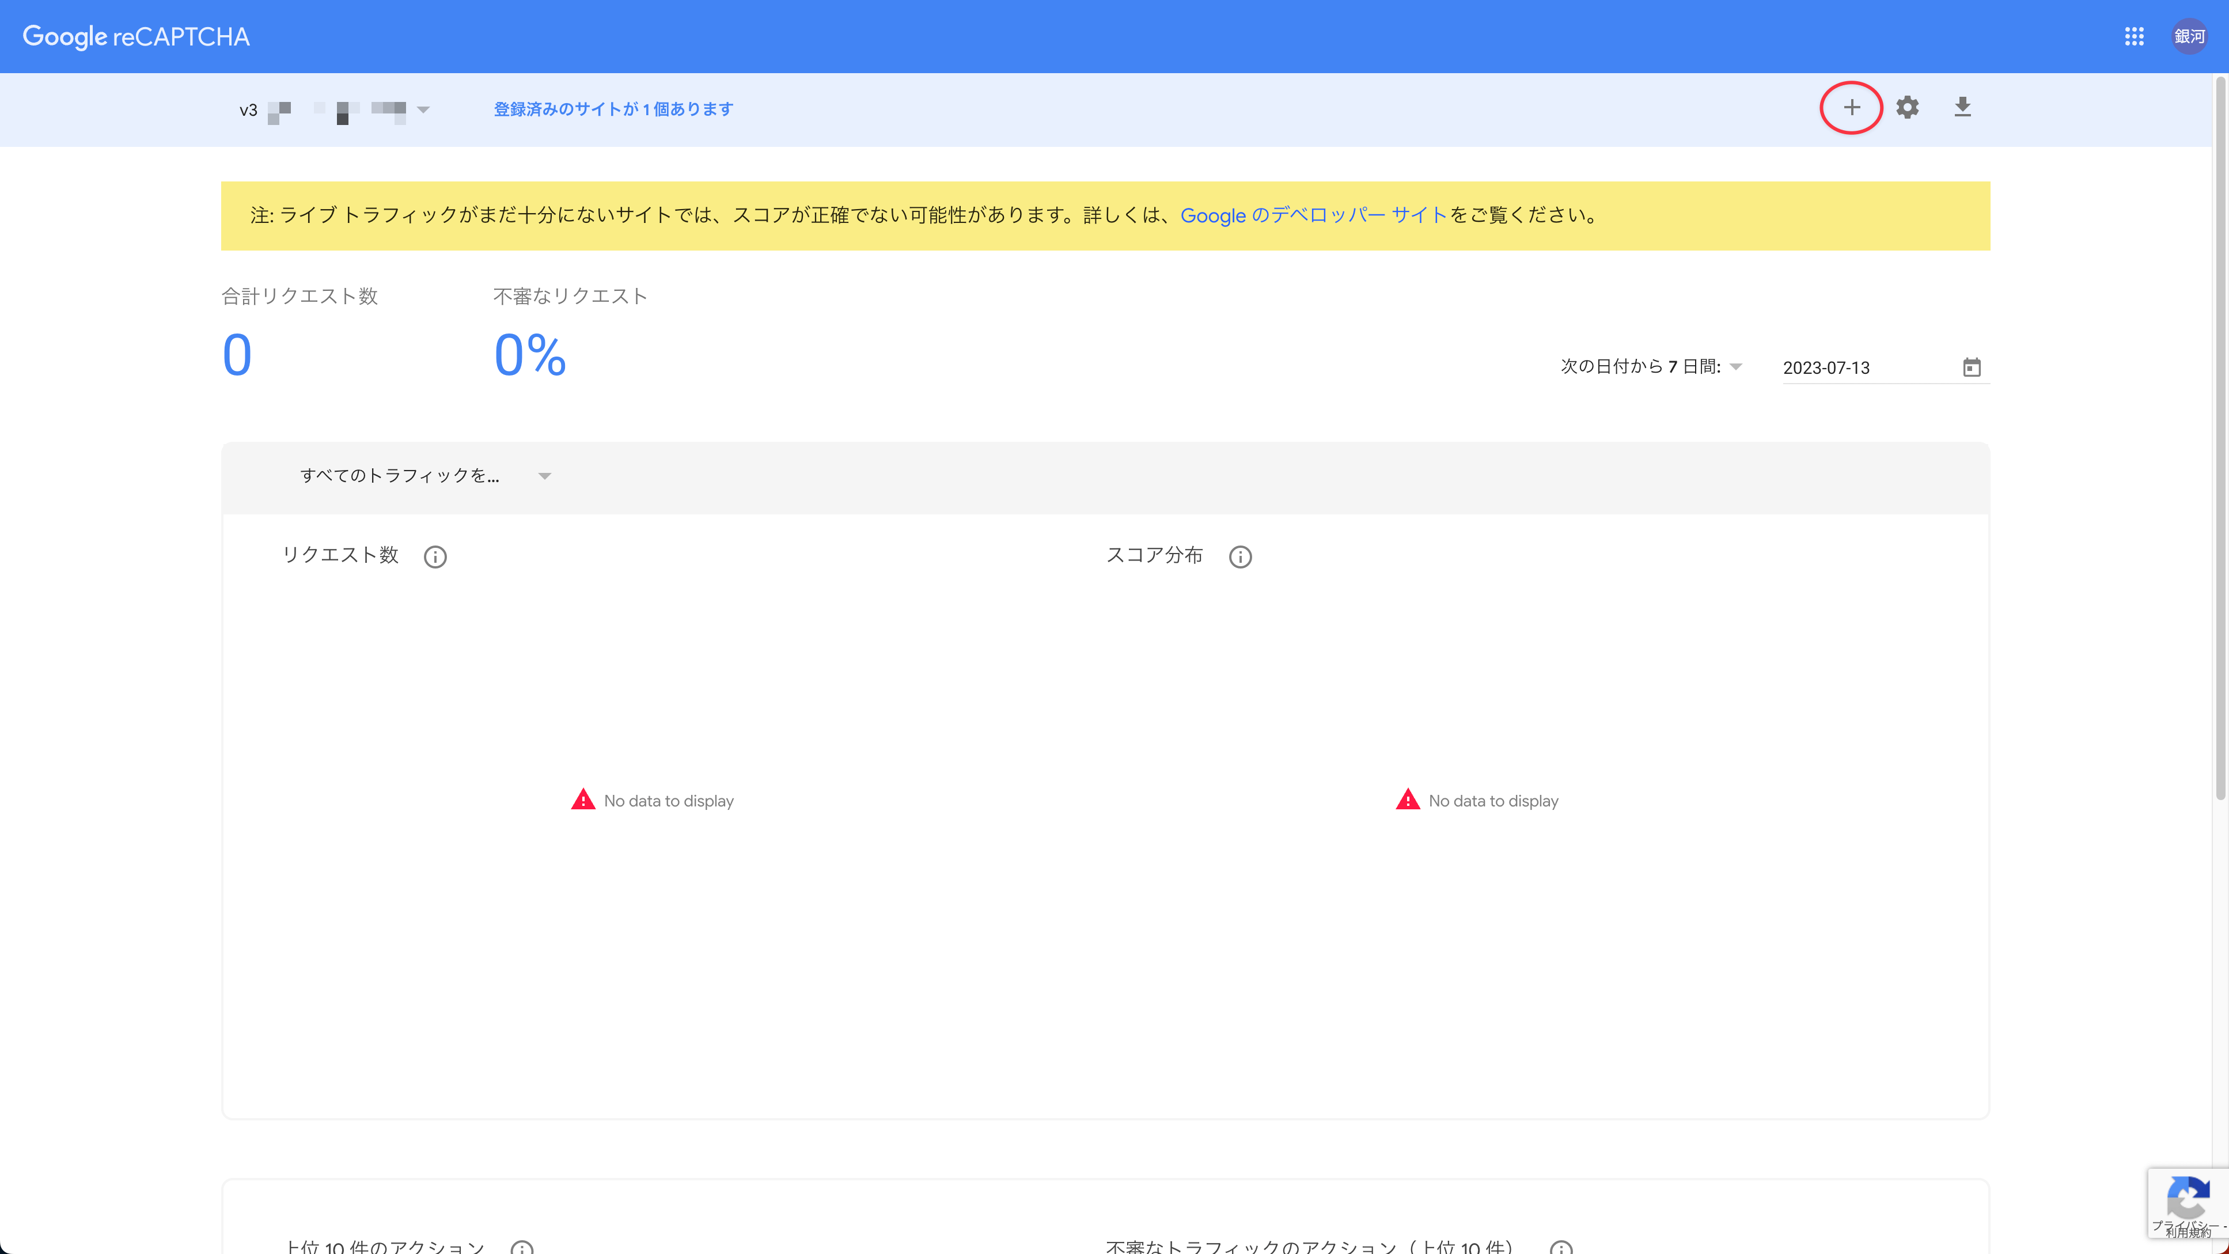Click info icon next to リクエスト数
This screenshot has height=1254, width=2229.
point(435,556)
